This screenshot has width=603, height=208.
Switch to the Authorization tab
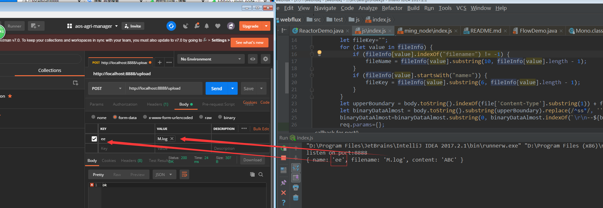[125, 104]
